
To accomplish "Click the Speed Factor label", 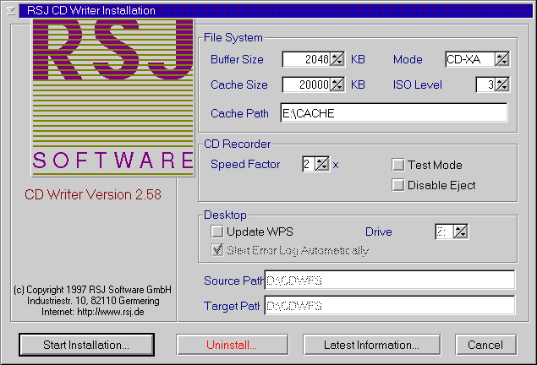I will (x=245, y=164).
